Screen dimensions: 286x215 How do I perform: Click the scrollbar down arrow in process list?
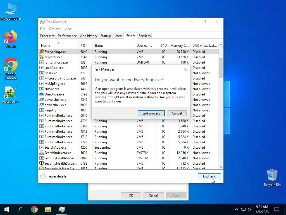click(221, 167)
